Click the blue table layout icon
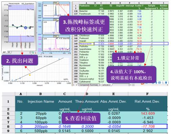Viewport: 171px width, 134px height. 159,83
